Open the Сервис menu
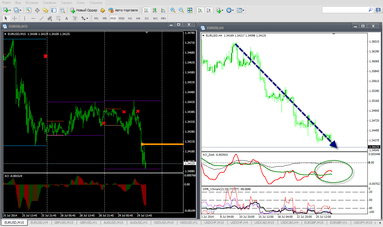The width and height of the screenshot is (383, 227). 66,3
